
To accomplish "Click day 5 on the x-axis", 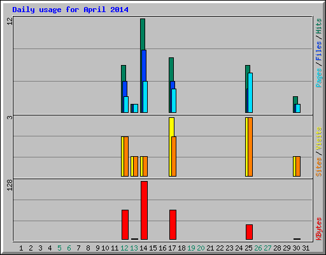I will [x=59, y=248].
